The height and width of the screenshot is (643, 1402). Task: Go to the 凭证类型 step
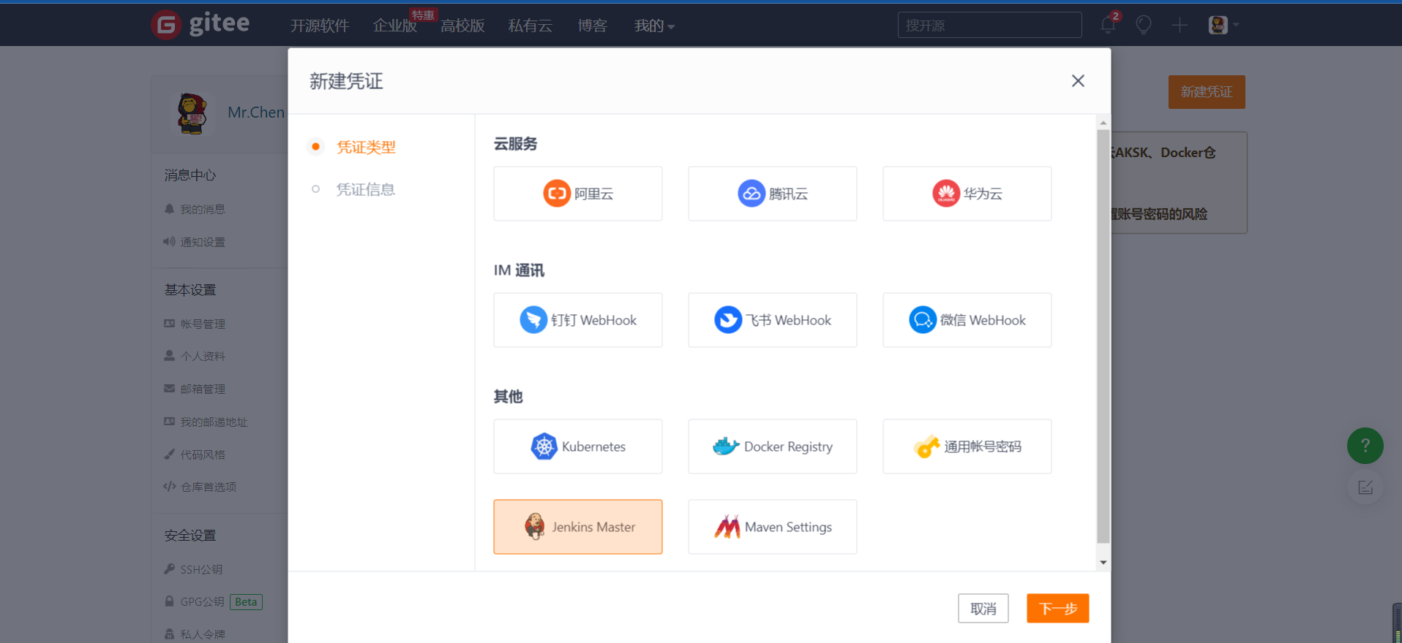tap(366, 147)
